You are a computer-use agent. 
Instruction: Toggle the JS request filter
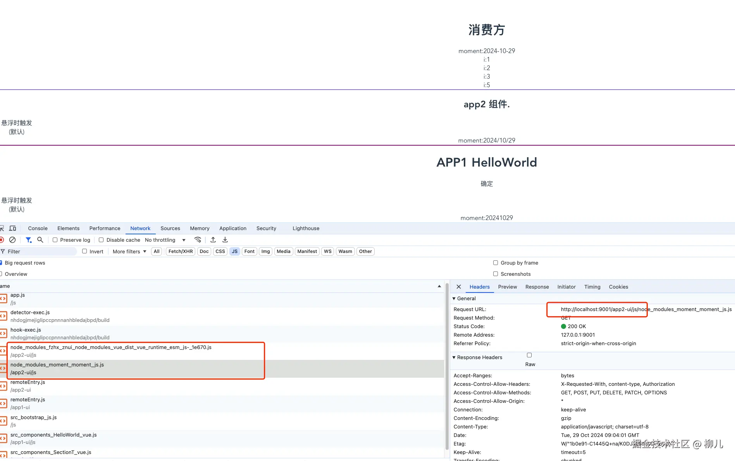[x=235, y=252]
